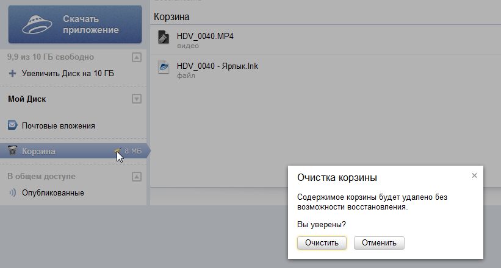Click the trash bin icon in sidebar
501x268 pixels.
click(x=12, y=151)
